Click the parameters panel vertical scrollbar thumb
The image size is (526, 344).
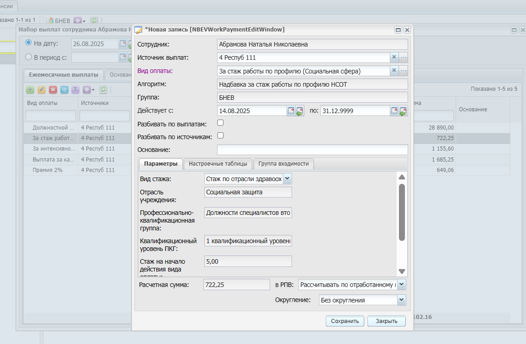click(402, 212)
